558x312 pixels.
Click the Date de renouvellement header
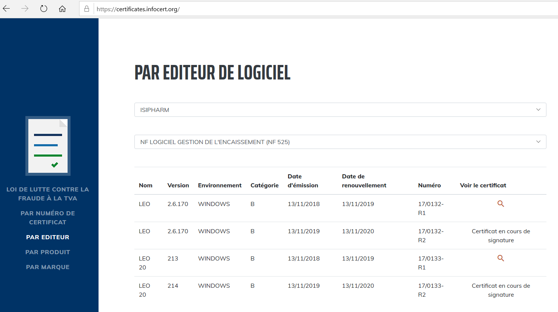point(364,181)
